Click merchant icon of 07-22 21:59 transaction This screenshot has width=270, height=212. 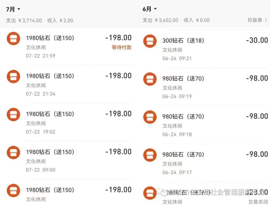tap(13, 39)
